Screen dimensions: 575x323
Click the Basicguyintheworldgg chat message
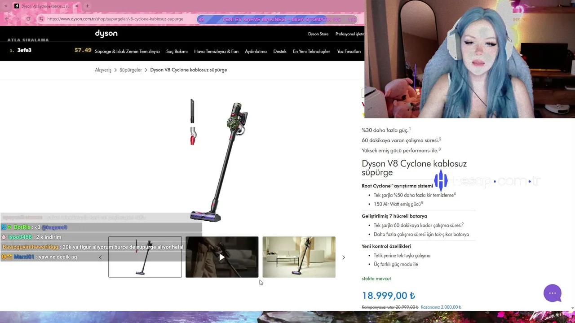pos(93,247)
